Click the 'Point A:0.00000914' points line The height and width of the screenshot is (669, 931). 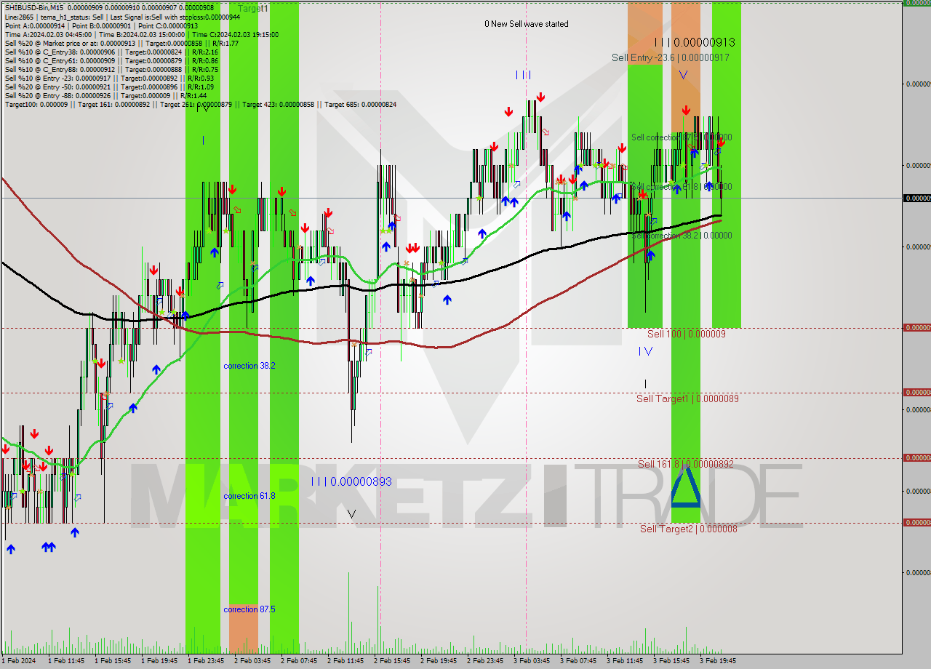pyautogui.click(x=101, y=25)
